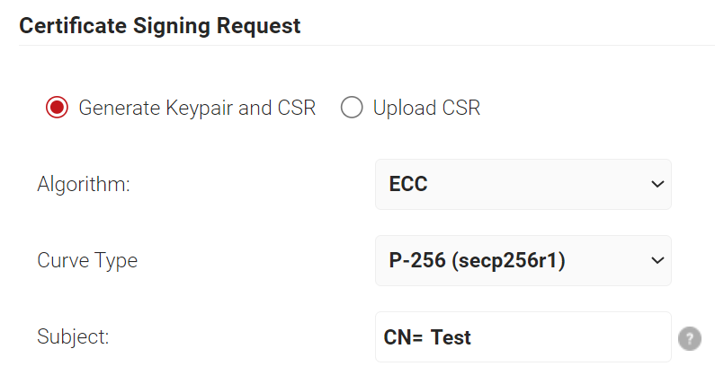Click the 'secp256r1' text in curve selector
Viewport: 715px width, 375px height.
508,261
